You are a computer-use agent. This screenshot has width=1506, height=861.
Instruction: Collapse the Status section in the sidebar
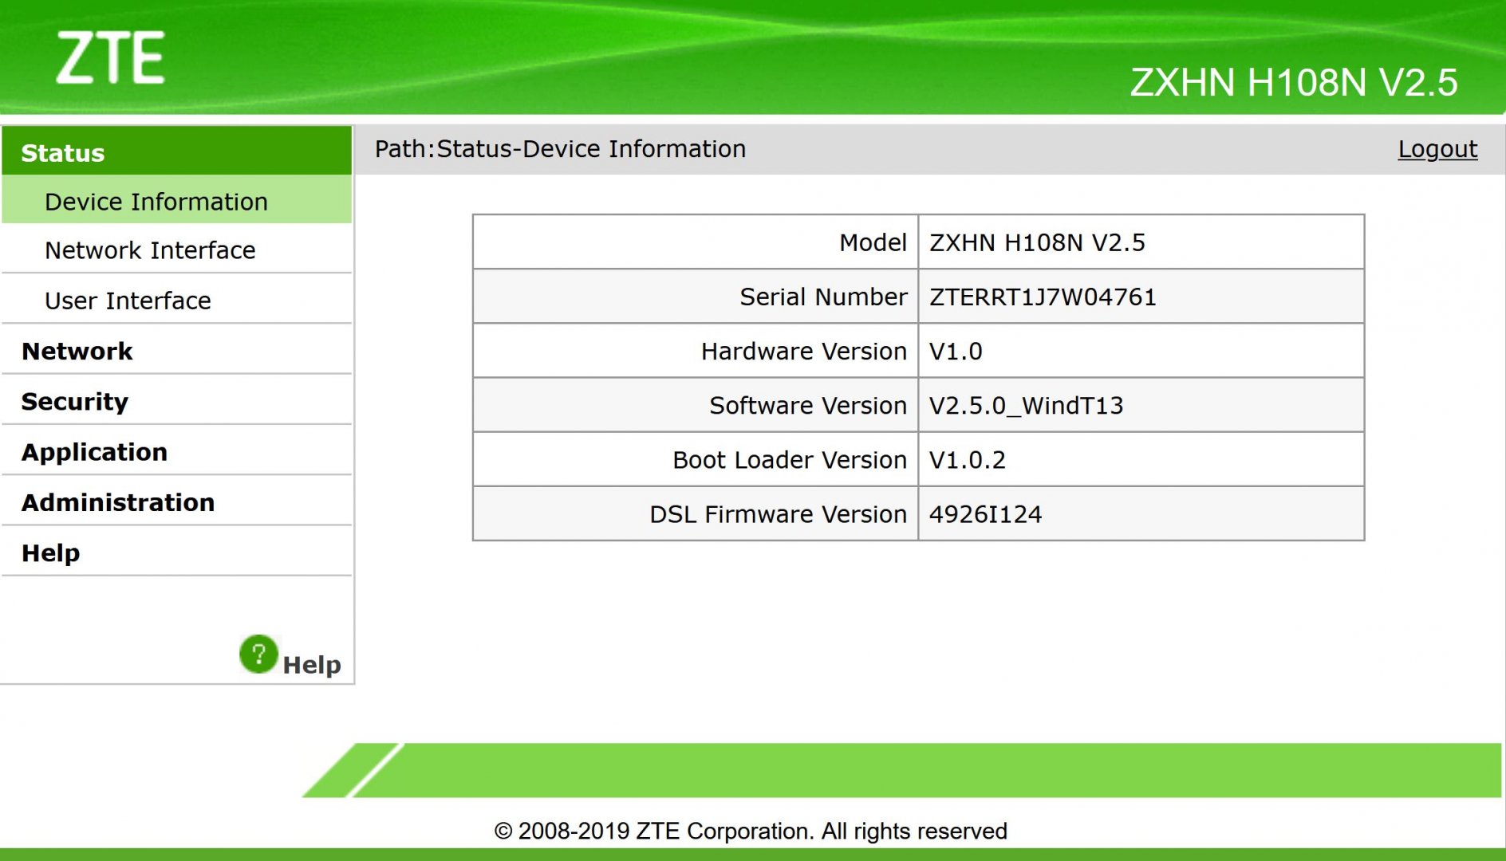click(63, 152)
